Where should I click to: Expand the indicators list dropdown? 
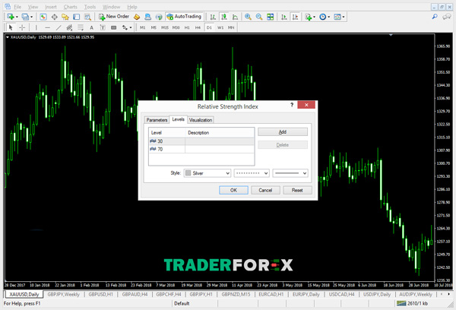pyautogui.click(x=314, y=17)
